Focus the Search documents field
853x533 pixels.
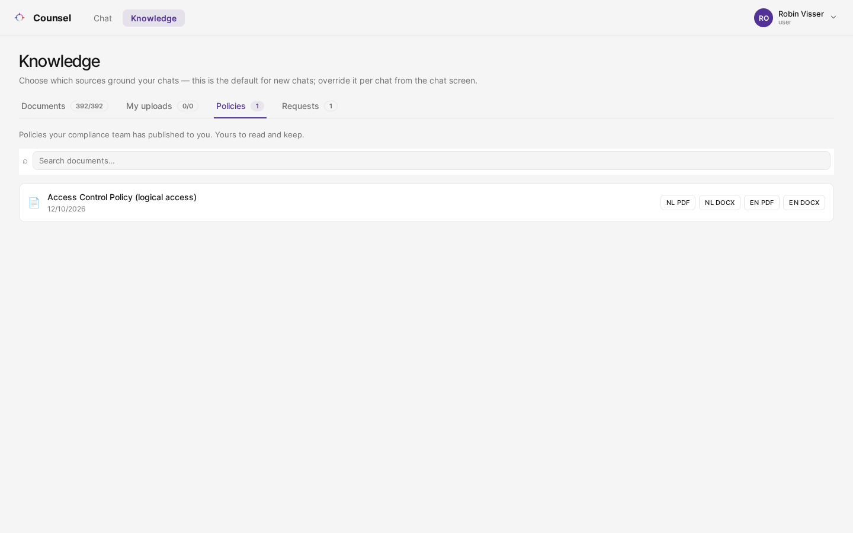click(431, 160)
